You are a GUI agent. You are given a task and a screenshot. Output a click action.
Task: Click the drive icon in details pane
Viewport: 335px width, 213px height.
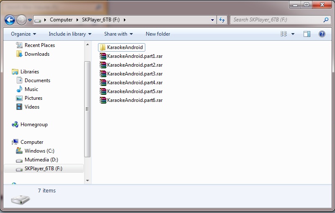point(20,200)
